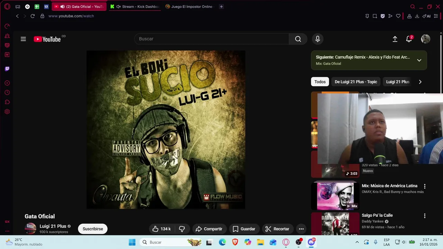View site security lock information

(42, 16)
